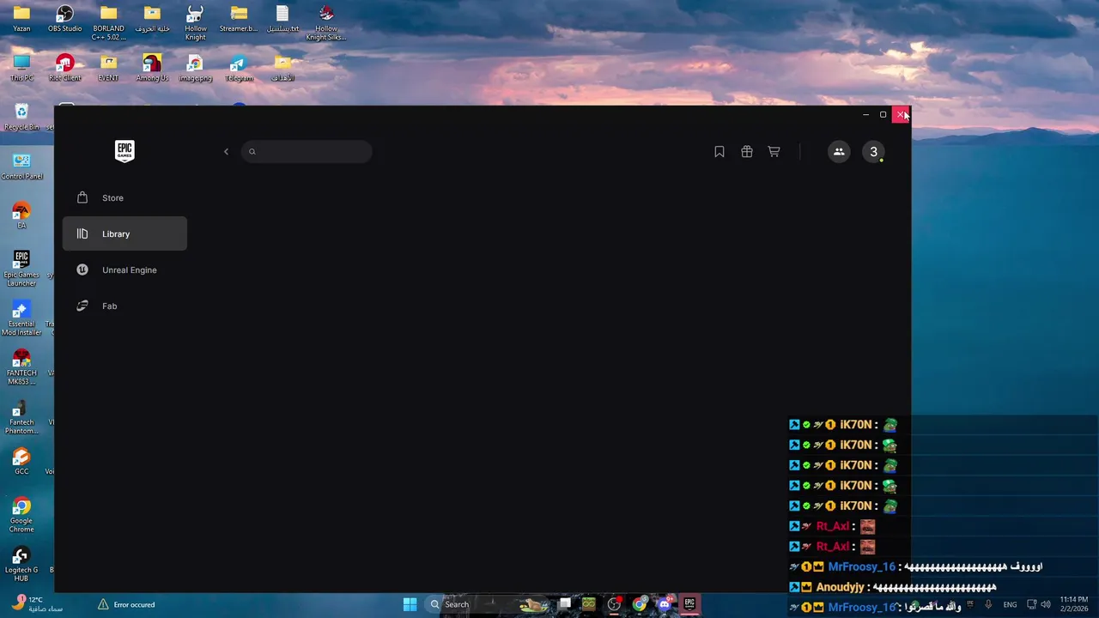Viewport: 1099px width, 618px height.
Task: Open the wishlist bookmark icon
Action: (720, 152)
